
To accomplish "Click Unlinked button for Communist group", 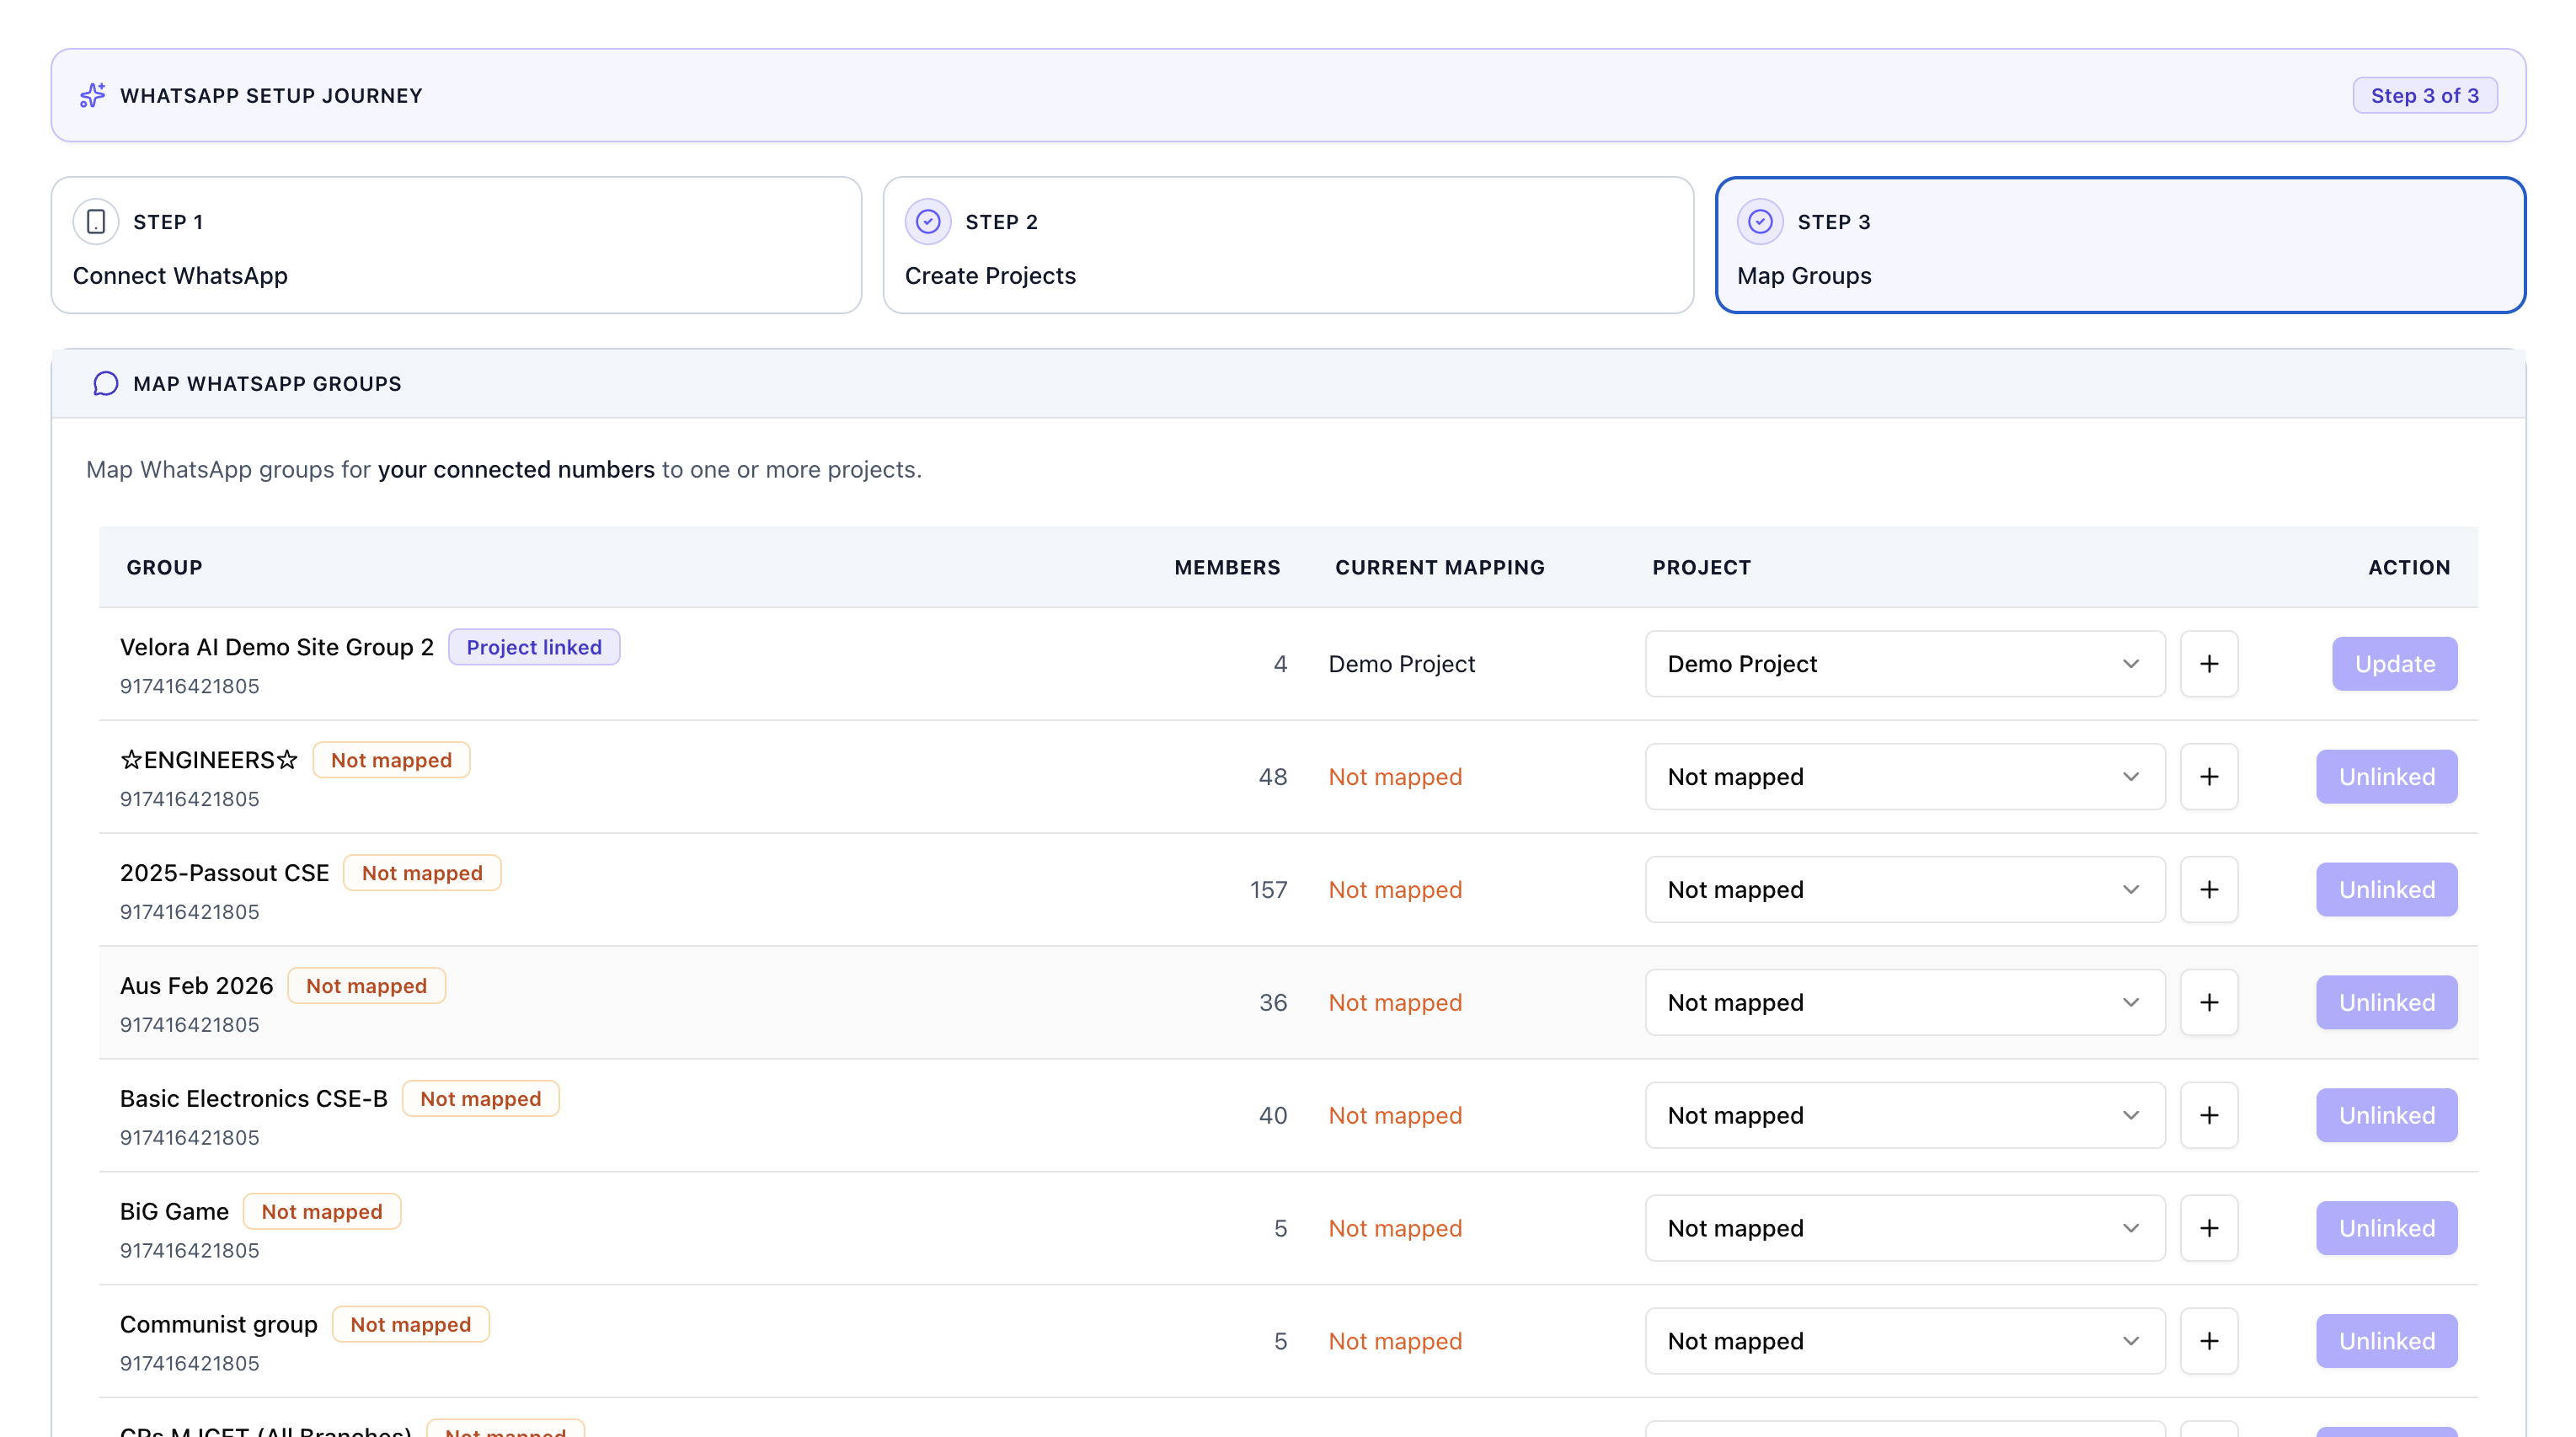I will pos(2386,1341).
